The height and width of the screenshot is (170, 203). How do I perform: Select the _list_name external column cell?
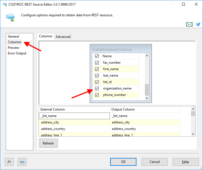pyautogui.click(x=74, y=116)
